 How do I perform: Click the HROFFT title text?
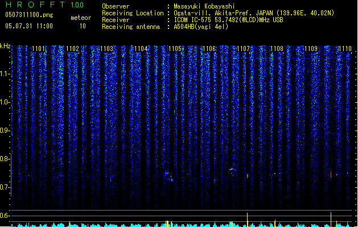tap(35, 5)
